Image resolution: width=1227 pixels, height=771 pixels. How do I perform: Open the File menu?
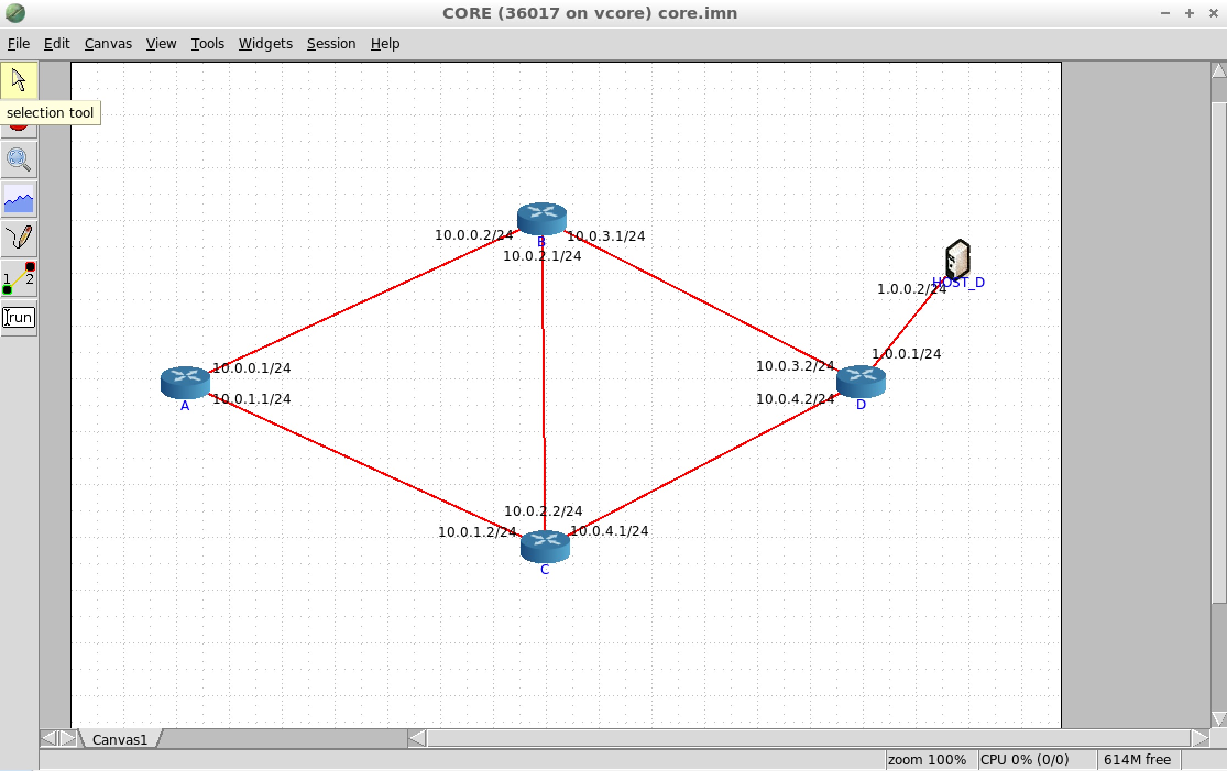pos(19,43)
